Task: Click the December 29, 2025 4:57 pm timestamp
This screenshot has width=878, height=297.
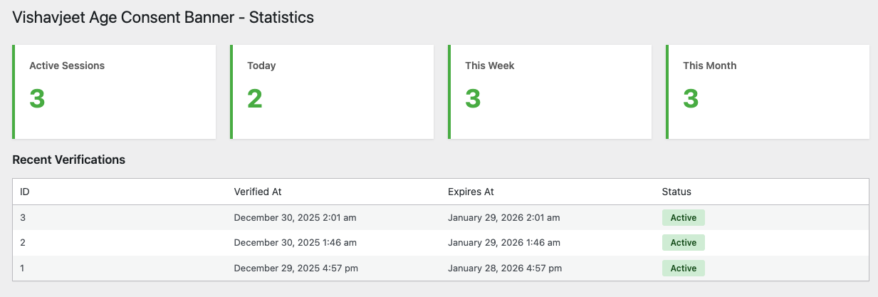Action: pos(296,269)
